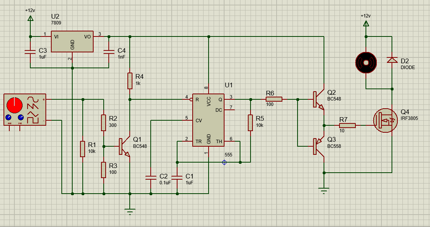Click the DC motor symbol

[x=366, y=62]
